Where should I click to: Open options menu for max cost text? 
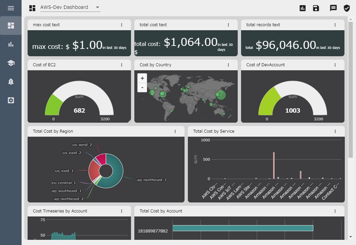click(x=121, y=25)
